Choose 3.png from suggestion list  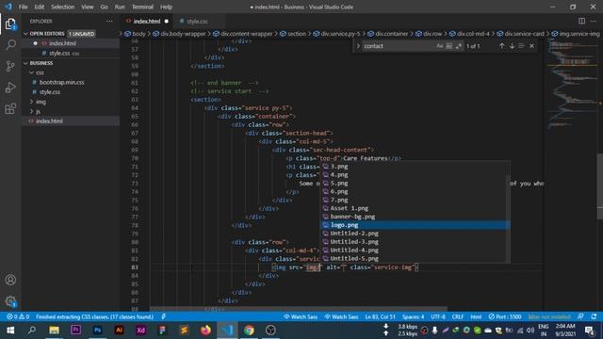tap(415, 167)
